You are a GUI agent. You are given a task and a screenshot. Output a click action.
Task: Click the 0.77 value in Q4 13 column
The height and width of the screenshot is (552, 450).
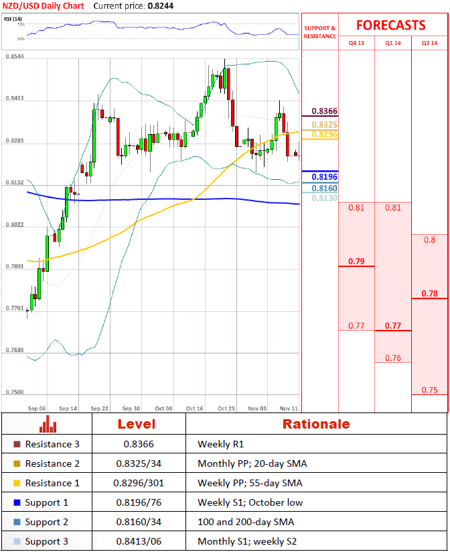(x=356, y=326)
